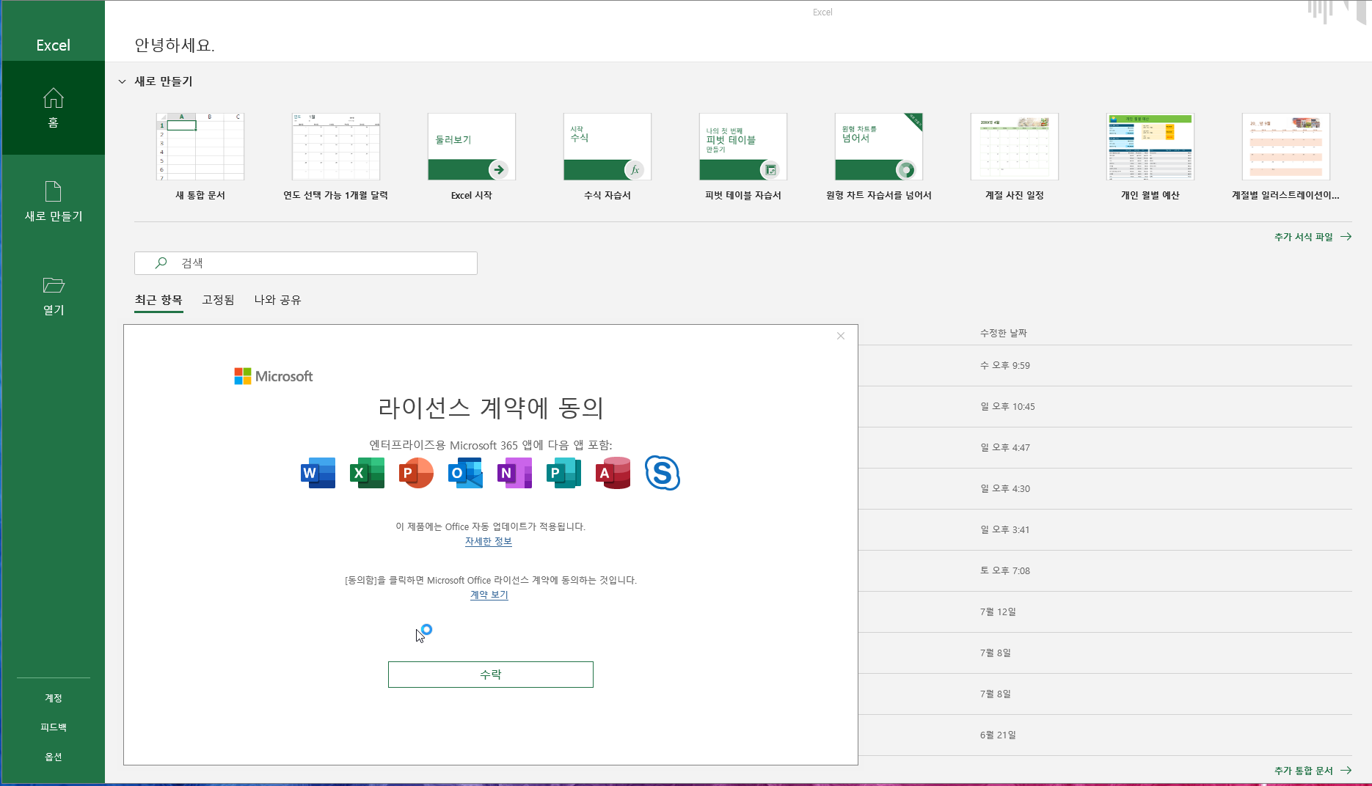Image resolution: width=1372 pixels, height=786 pixels.
Task: Click the row dated 일 오후 4:47
Action: [x=1105, y=447]
